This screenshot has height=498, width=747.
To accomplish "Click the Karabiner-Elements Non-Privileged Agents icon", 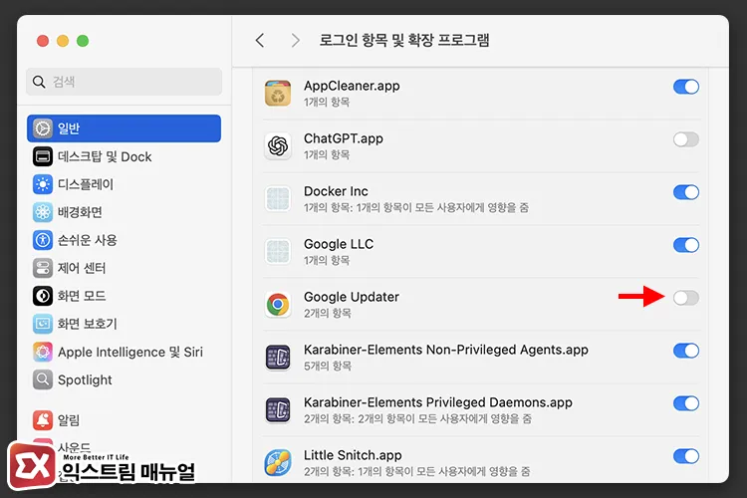I will (x=278, y=357).
